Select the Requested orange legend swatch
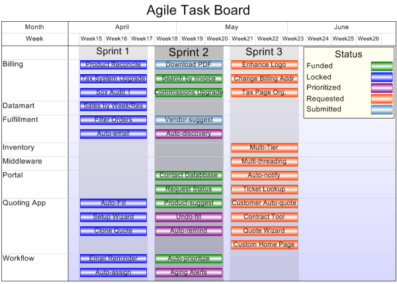397x284 pixels. click(x=382, y=99)
